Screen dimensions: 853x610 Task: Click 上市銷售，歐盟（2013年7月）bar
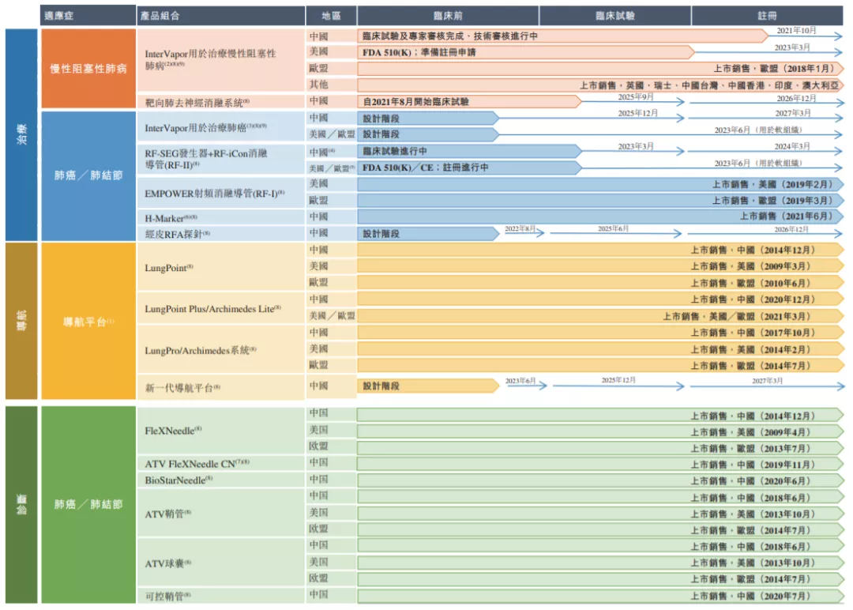click(600, 448)
